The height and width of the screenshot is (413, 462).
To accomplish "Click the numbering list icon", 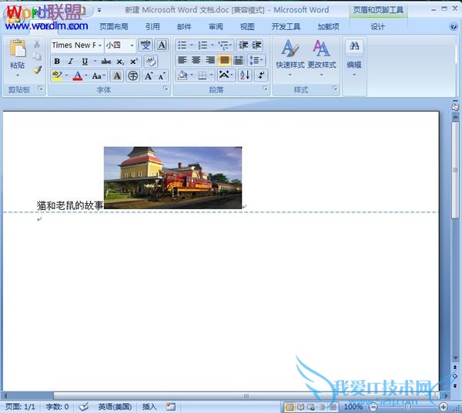I will click(x=203, y=45).
